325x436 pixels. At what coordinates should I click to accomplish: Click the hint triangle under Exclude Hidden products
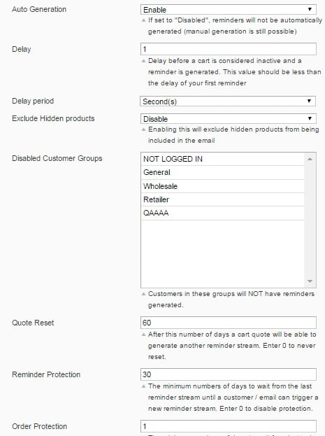coord(143,129)
